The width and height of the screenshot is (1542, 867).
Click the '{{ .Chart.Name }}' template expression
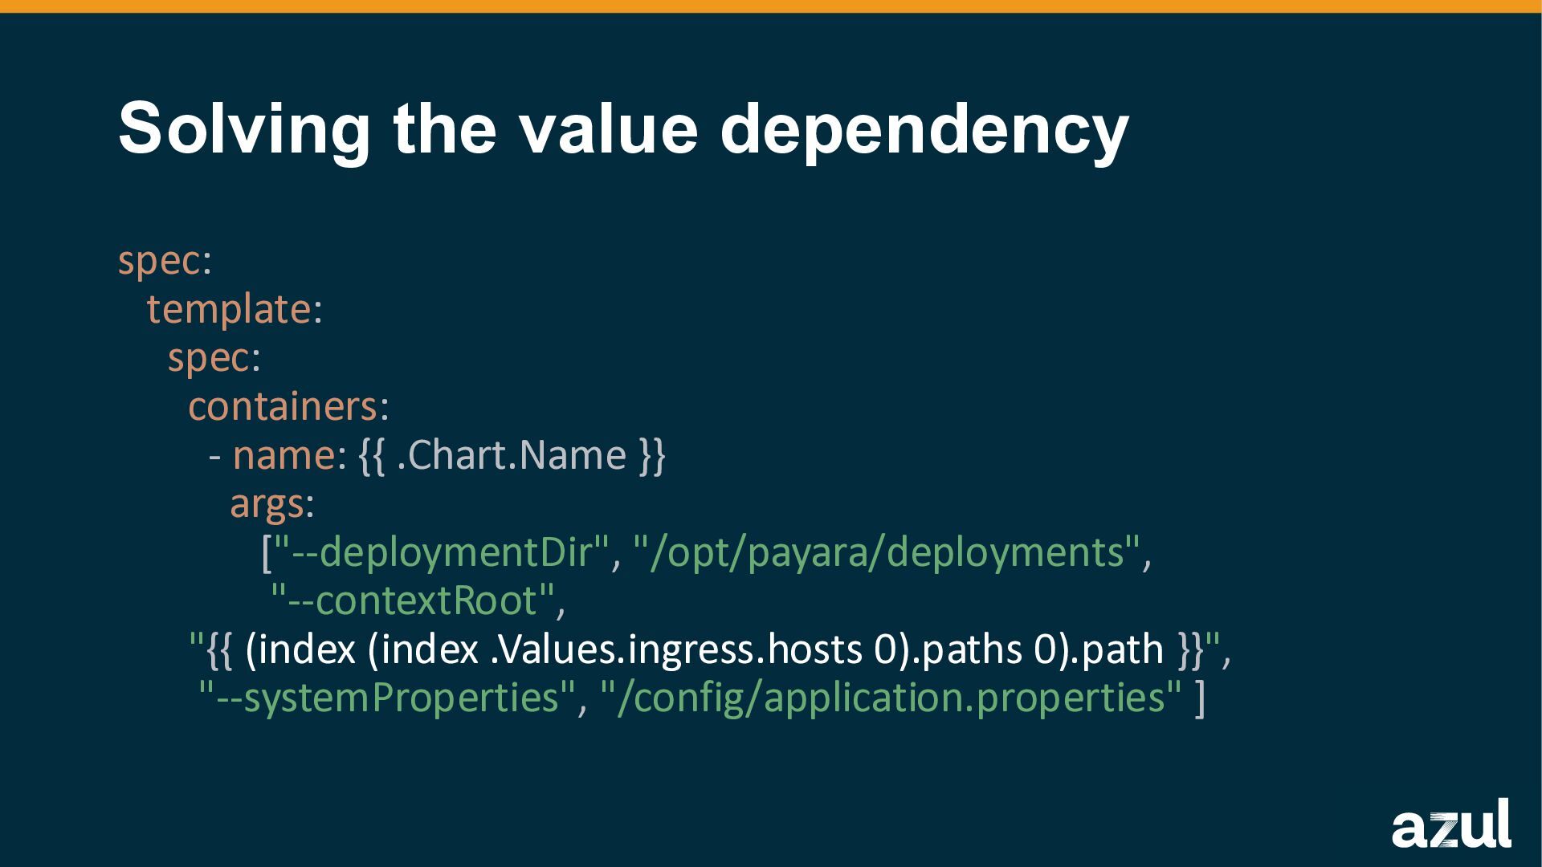pos(512,455)
